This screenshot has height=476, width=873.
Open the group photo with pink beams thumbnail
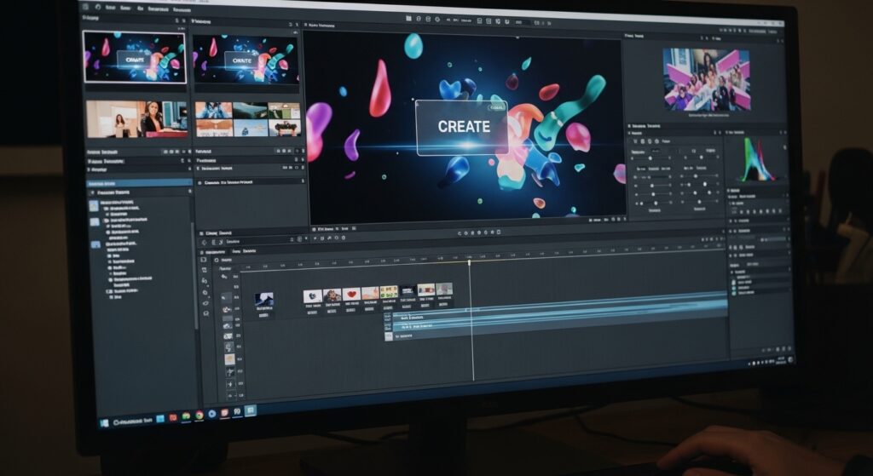[x=707, y=79]
